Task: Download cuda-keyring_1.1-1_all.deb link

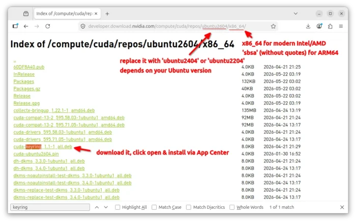Action: click(x=43, y=147)
